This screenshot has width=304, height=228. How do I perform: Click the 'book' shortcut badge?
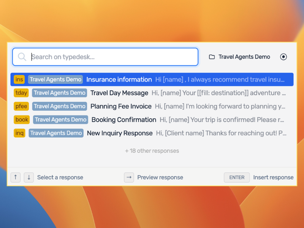click(x=22, y=120)
